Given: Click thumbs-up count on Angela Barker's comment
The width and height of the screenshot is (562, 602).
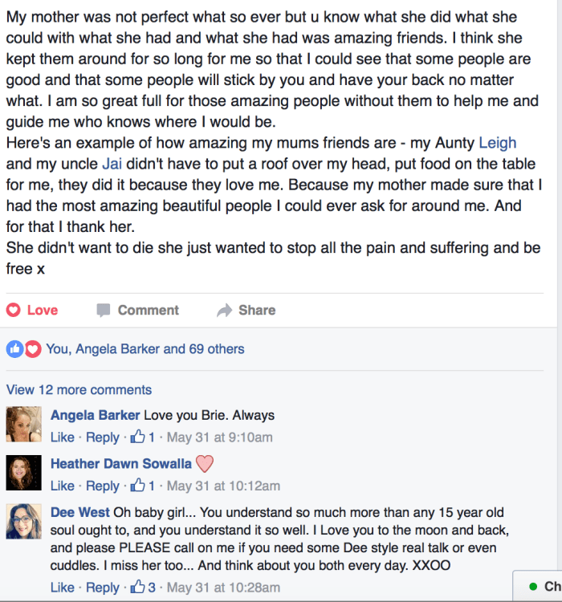Looking at the screenshot, I should click(142, 437).
